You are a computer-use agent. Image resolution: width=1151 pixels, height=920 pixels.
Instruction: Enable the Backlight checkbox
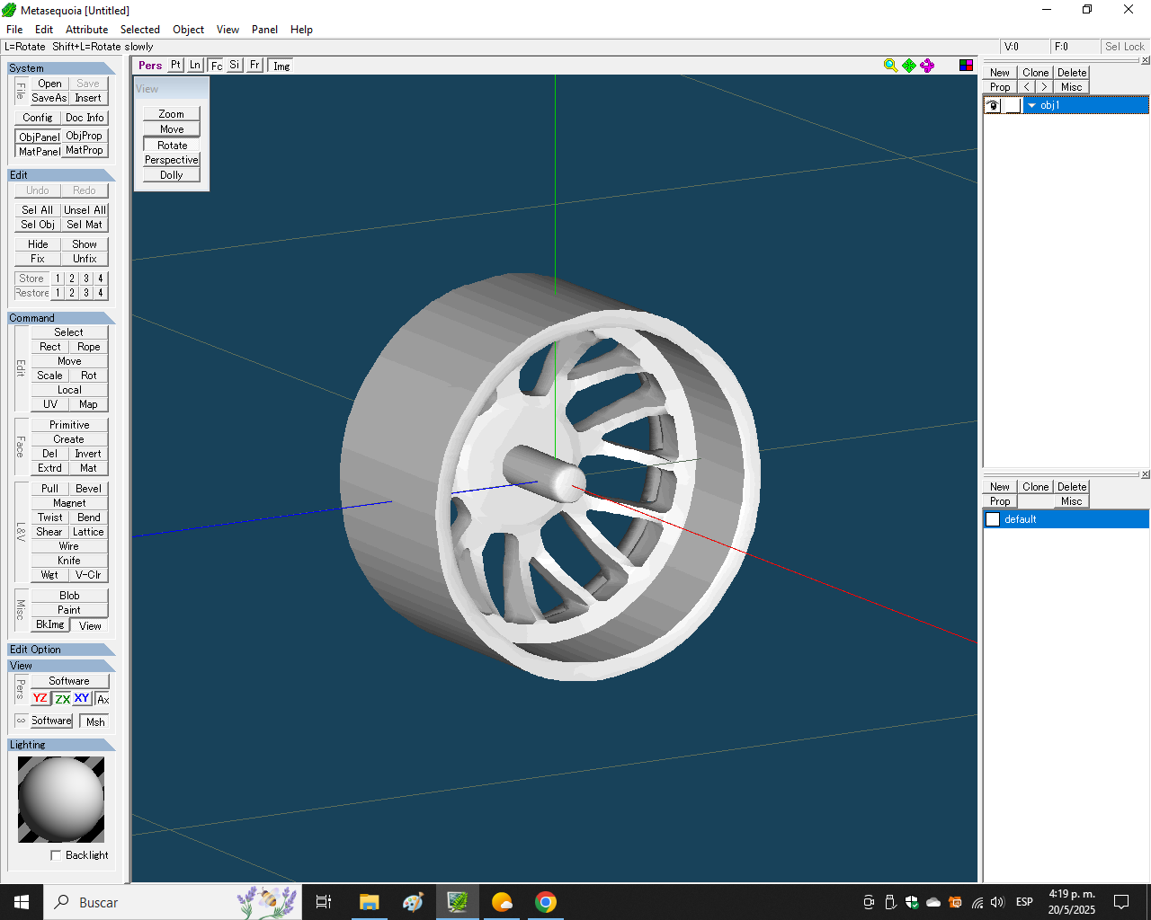(56, 855)
